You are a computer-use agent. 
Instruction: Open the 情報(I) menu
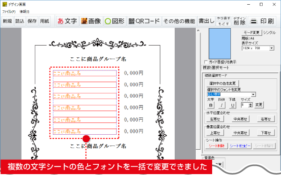(24, 12)
